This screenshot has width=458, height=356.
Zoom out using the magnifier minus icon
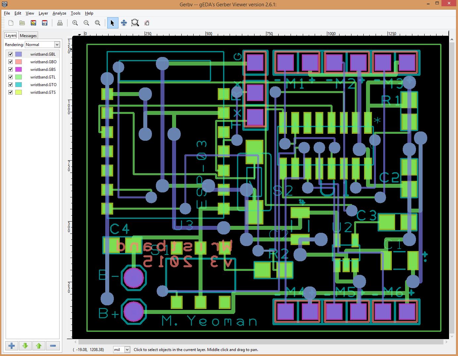86,23
